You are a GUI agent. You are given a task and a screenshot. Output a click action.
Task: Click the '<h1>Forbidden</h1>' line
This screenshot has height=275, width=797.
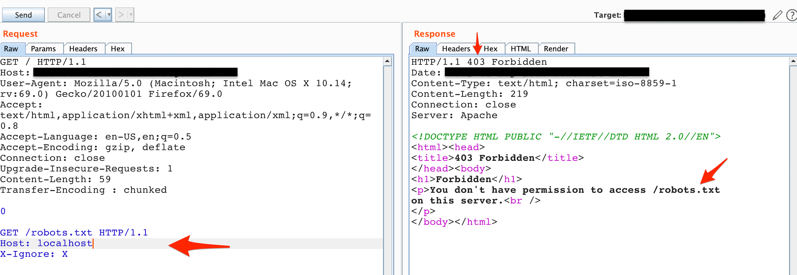467,179
